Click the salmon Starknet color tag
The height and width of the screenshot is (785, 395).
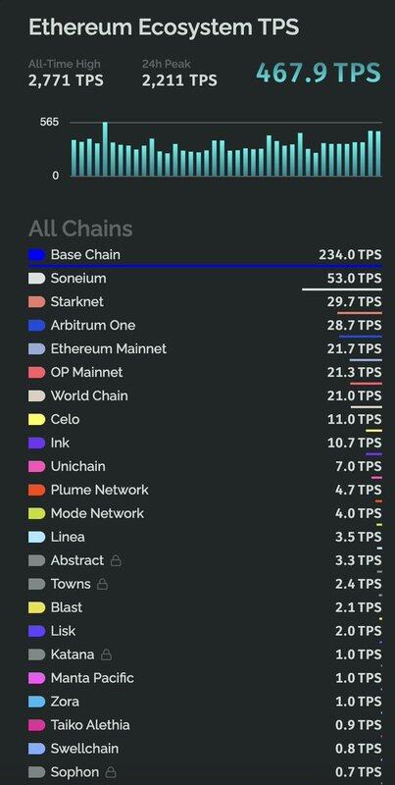pos(37,302)
